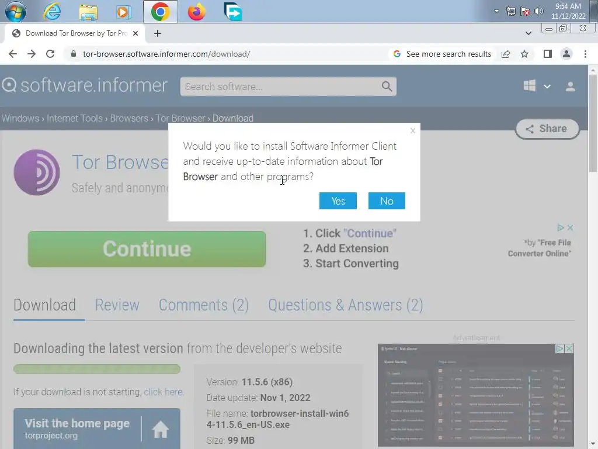Click No in the install dialog

point(387,201)
